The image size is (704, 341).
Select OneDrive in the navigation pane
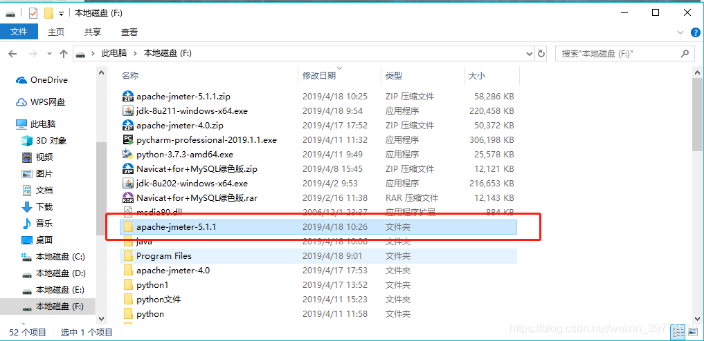(42, 80)
